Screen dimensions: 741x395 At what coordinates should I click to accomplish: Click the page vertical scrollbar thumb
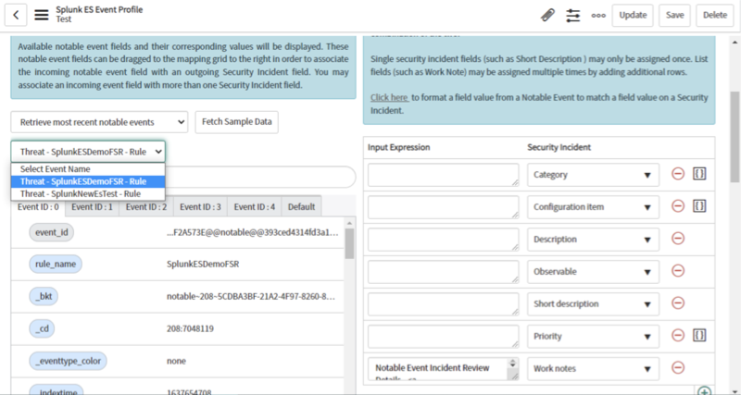pos(735,137)
